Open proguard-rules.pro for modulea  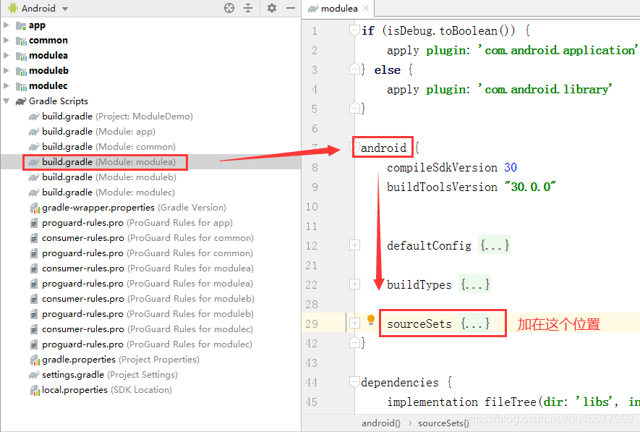tap(141, 284)
